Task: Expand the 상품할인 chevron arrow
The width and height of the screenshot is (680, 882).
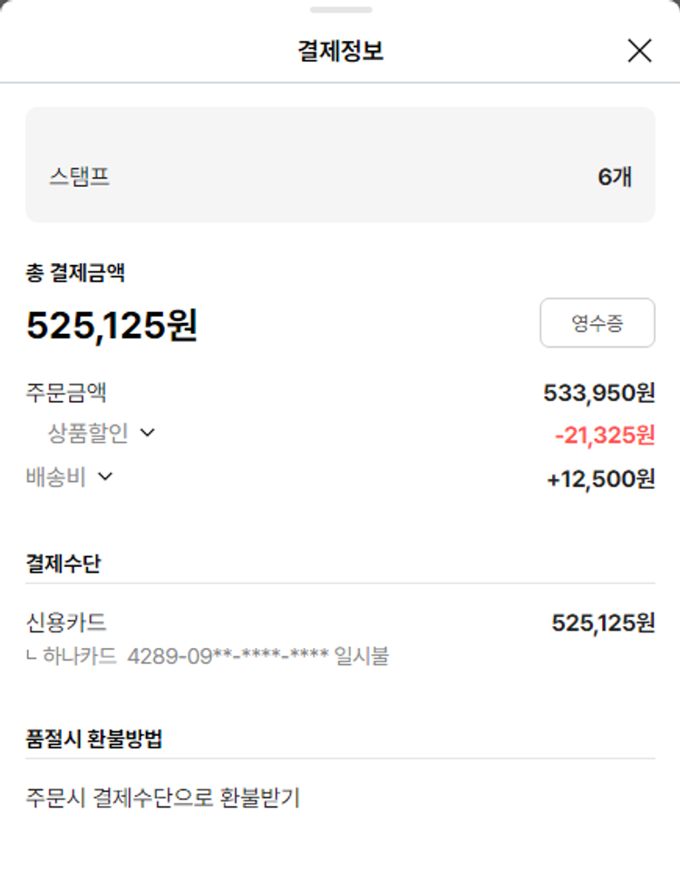Action: [x=148, y=434]
